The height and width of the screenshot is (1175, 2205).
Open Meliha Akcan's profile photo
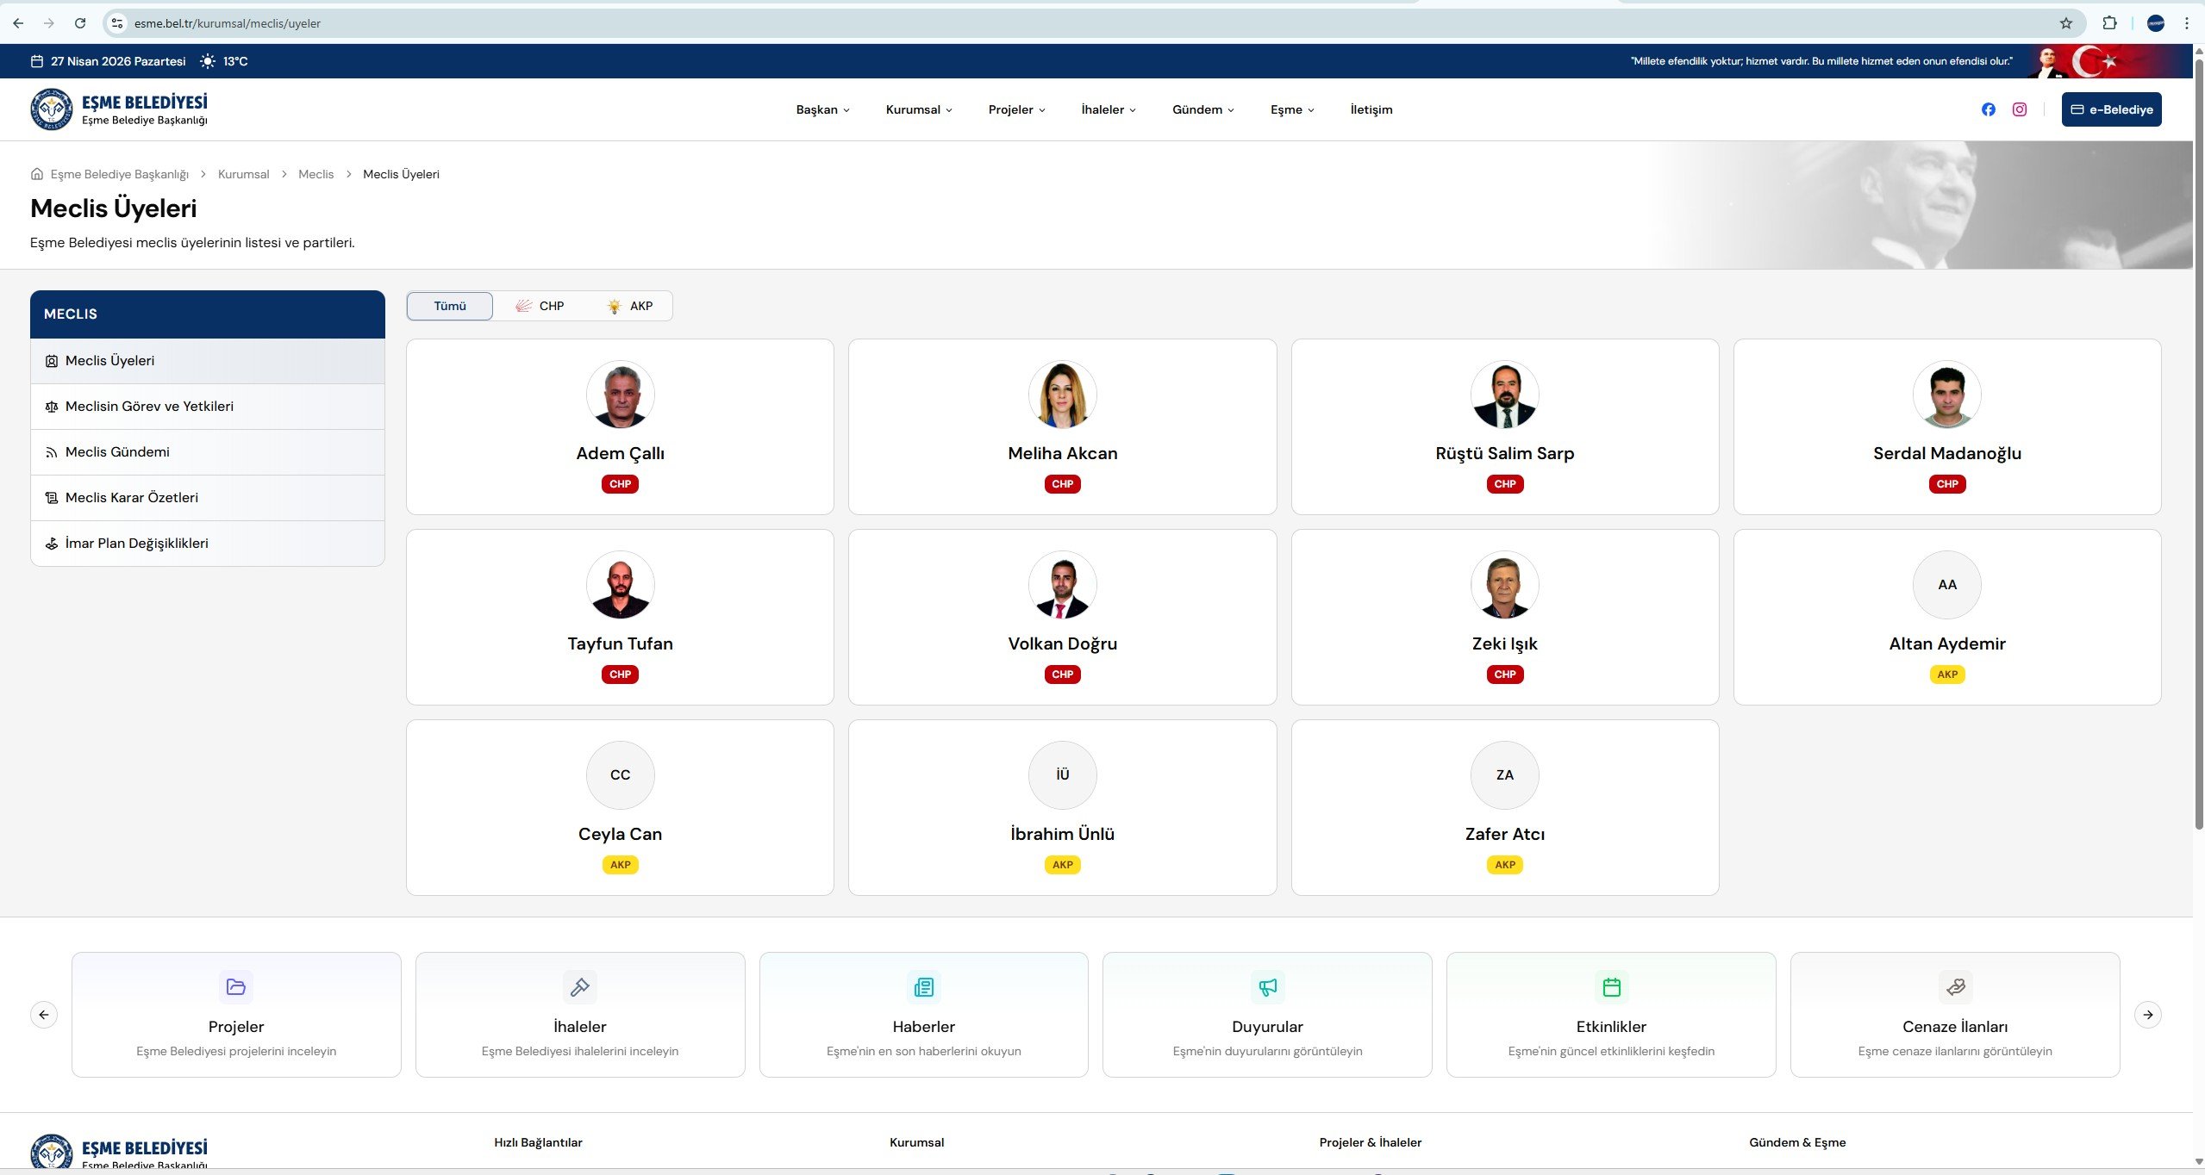pyautogui.click(x=1062, y=395)
